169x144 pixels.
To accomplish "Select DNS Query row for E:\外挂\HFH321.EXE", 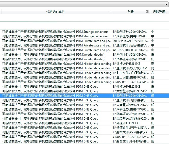I will click(84, 123).
